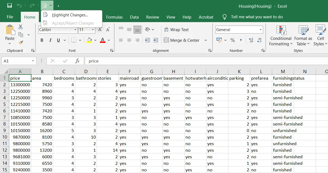Open Conditional Formatting menu
Viewport: 328px width, 173px height.
click(281, 36)
